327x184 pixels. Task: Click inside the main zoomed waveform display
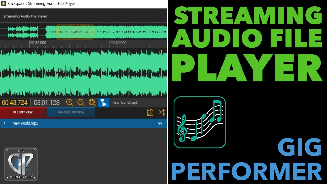[83, 73]
